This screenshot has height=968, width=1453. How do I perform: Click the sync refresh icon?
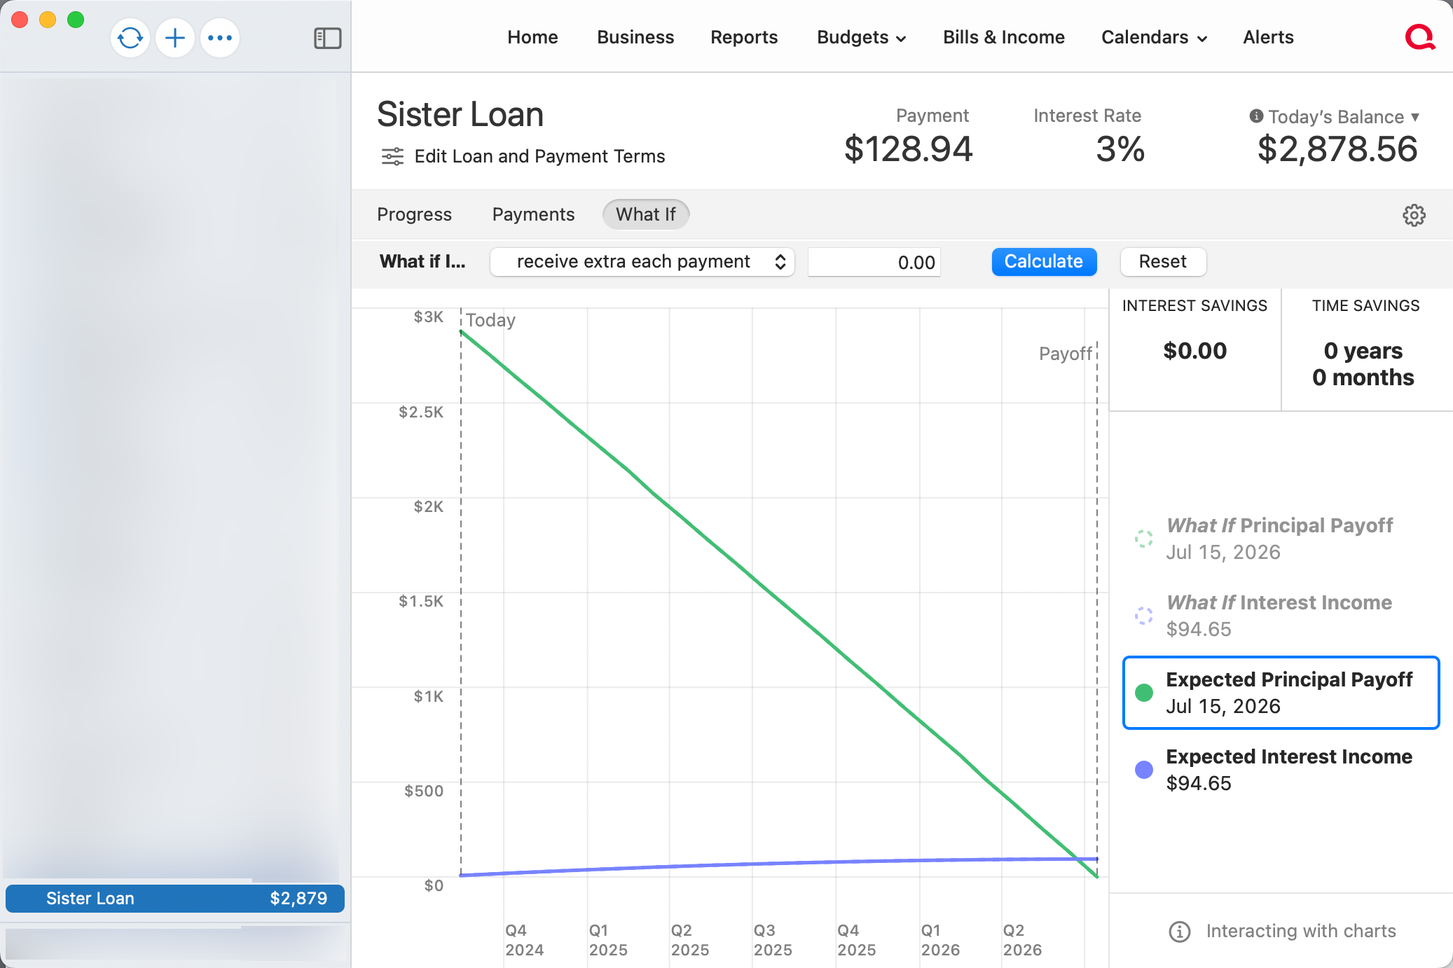[130, 38]
